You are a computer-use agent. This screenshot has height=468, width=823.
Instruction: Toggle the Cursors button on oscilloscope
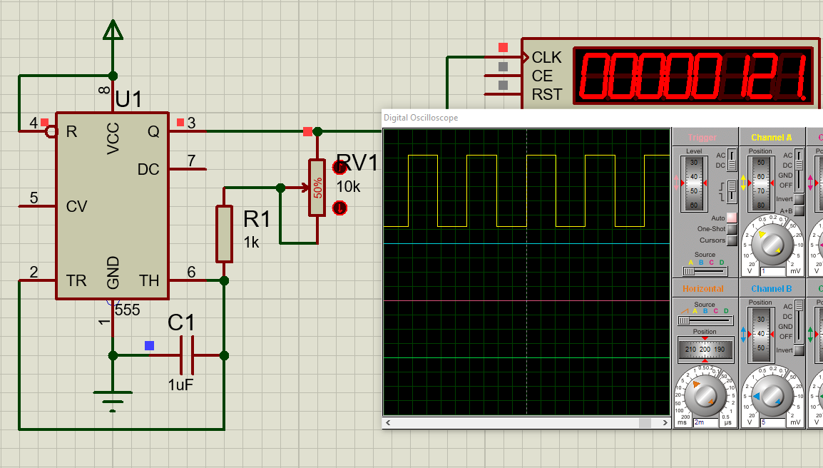pyautogui.click(x=731, y=240)
